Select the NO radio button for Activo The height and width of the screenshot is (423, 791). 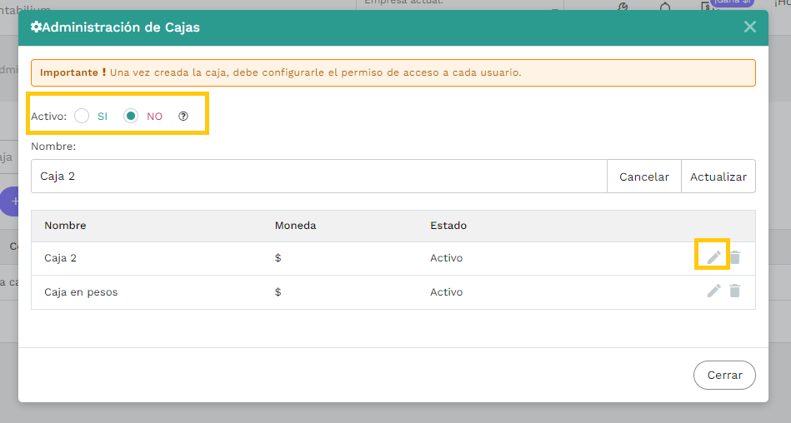point(131,117)
